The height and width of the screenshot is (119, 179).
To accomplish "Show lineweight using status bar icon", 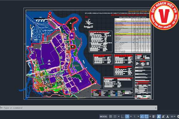I will tap(154, 116).
